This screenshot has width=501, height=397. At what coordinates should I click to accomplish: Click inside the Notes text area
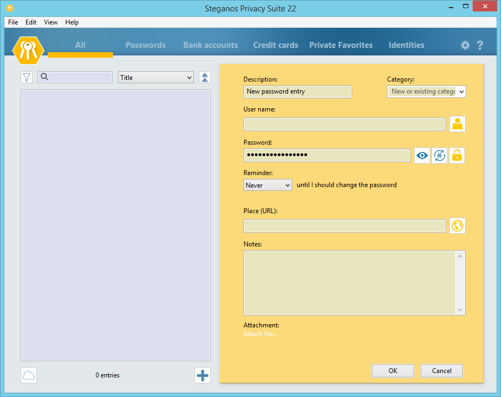(x=349, y=283)
